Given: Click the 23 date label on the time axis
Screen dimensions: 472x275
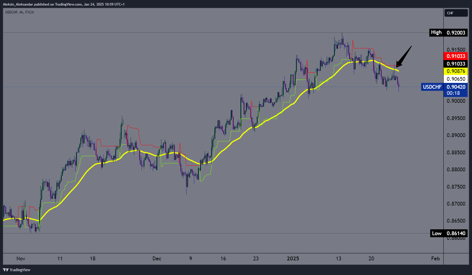Looking at the screenshot, I should pyautogui.click(x=256, y=259).
